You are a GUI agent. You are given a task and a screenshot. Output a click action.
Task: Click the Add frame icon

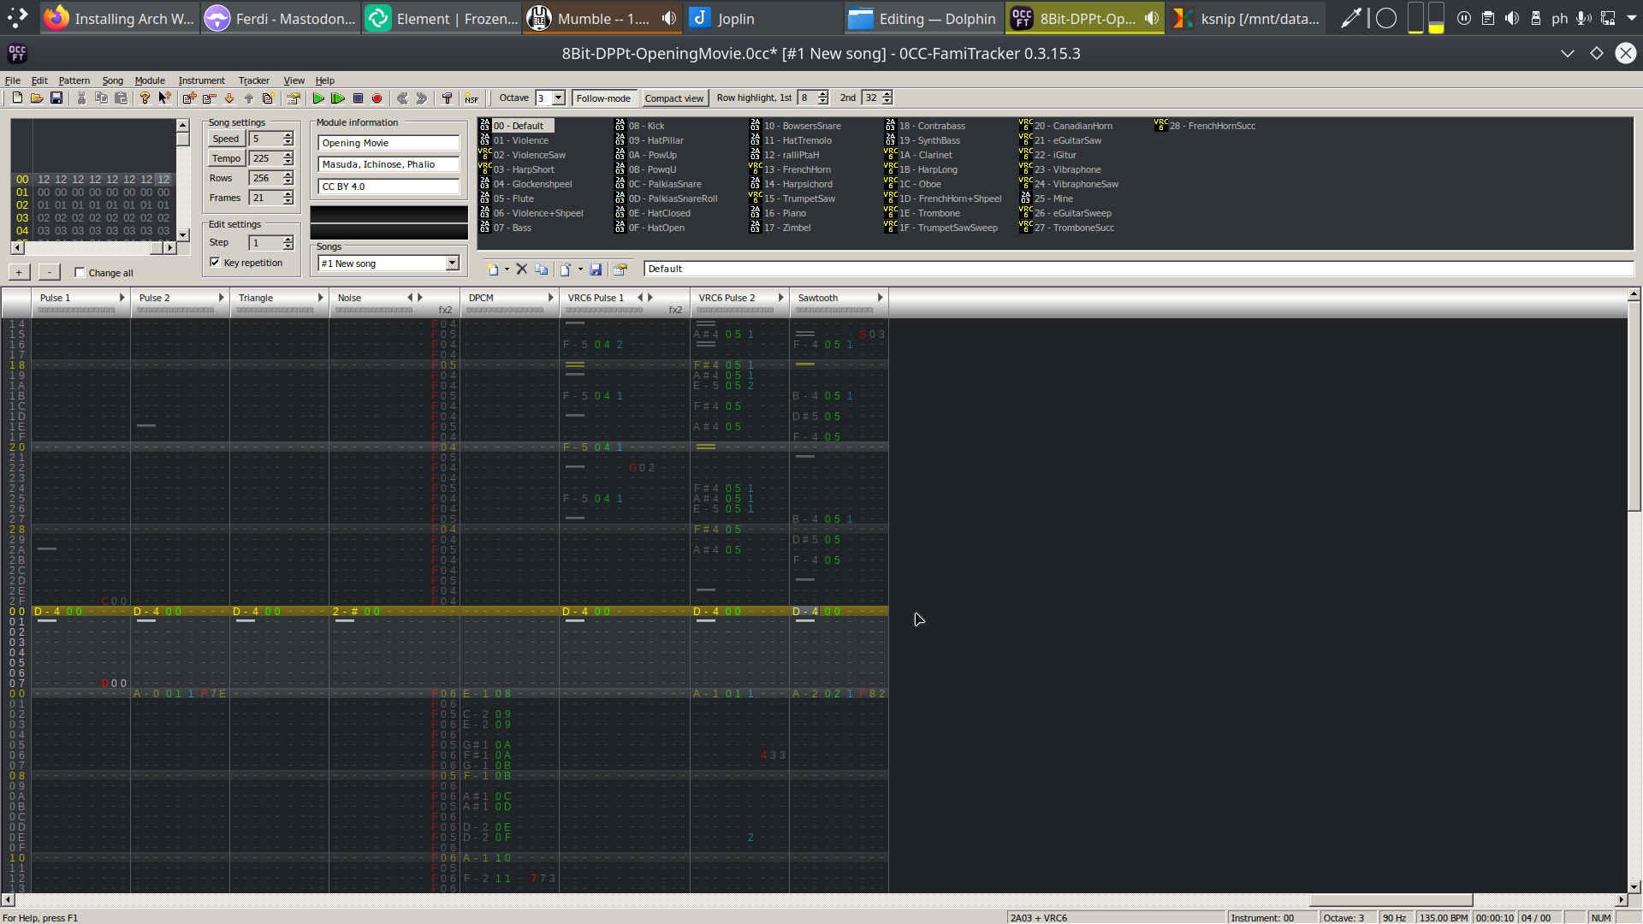[189, 98]
